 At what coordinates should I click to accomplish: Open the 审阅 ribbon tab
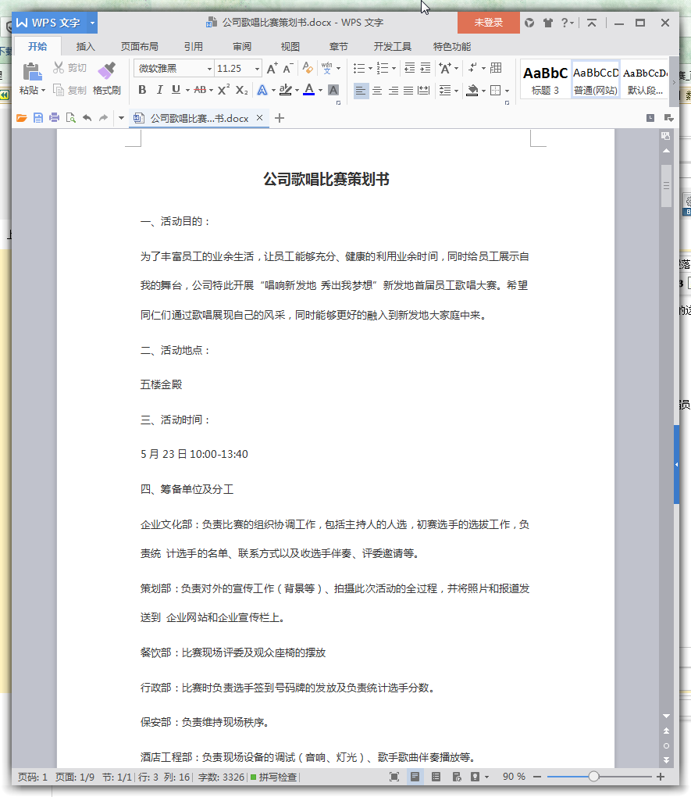242,47
